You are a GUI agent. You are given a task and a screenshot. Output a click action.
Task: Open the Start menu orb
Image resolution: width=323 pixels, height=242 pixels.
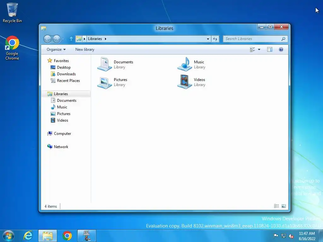(9, 236)
